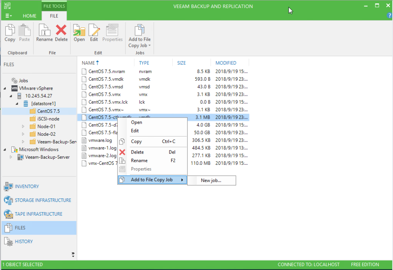Click the Microsoft Windows node icon

(14, 150)
